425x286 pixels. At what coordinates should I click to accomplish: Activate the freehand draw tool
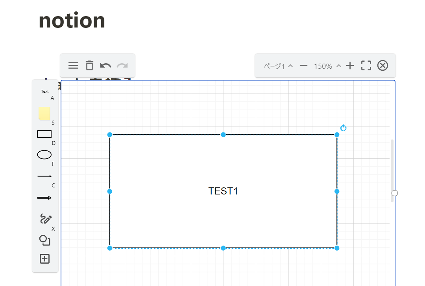click(46, 219)
